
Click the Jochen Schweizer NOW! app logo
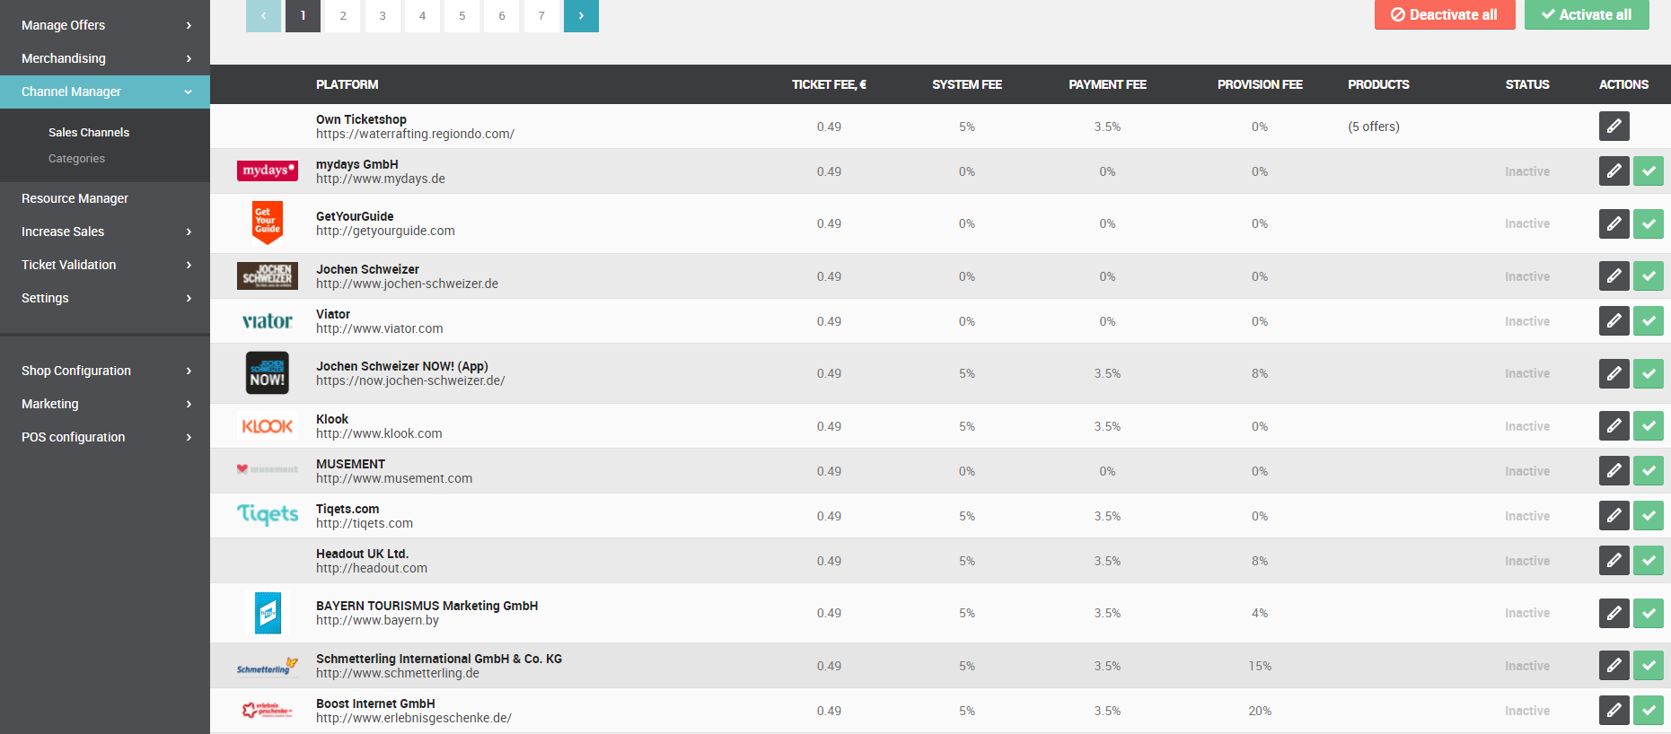pyautogui.click(x=268, y=373)
